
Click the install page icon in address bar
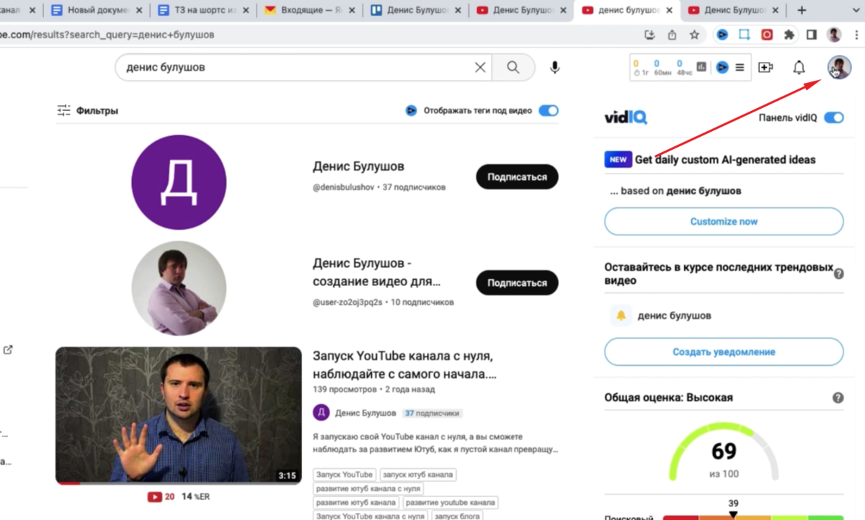click(x=650, y=35)
